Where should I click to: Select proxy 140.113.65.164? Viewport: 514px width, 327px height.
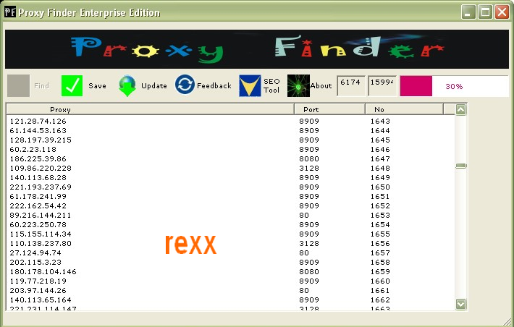tap(41, 300)
